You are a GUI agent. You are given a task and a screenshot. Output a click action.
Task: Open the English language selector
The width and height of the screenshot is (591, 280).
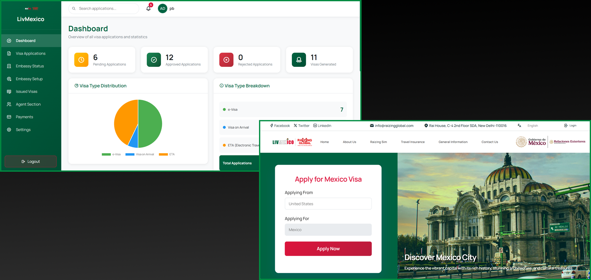point(532,126)
